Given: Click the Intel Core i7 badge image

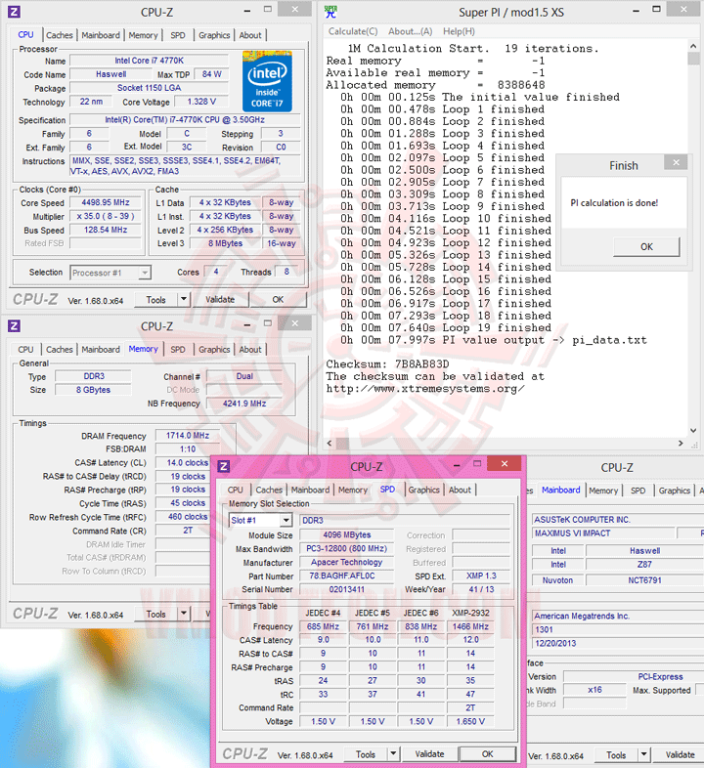Looking at the screenshot, I should pos(267,81).
